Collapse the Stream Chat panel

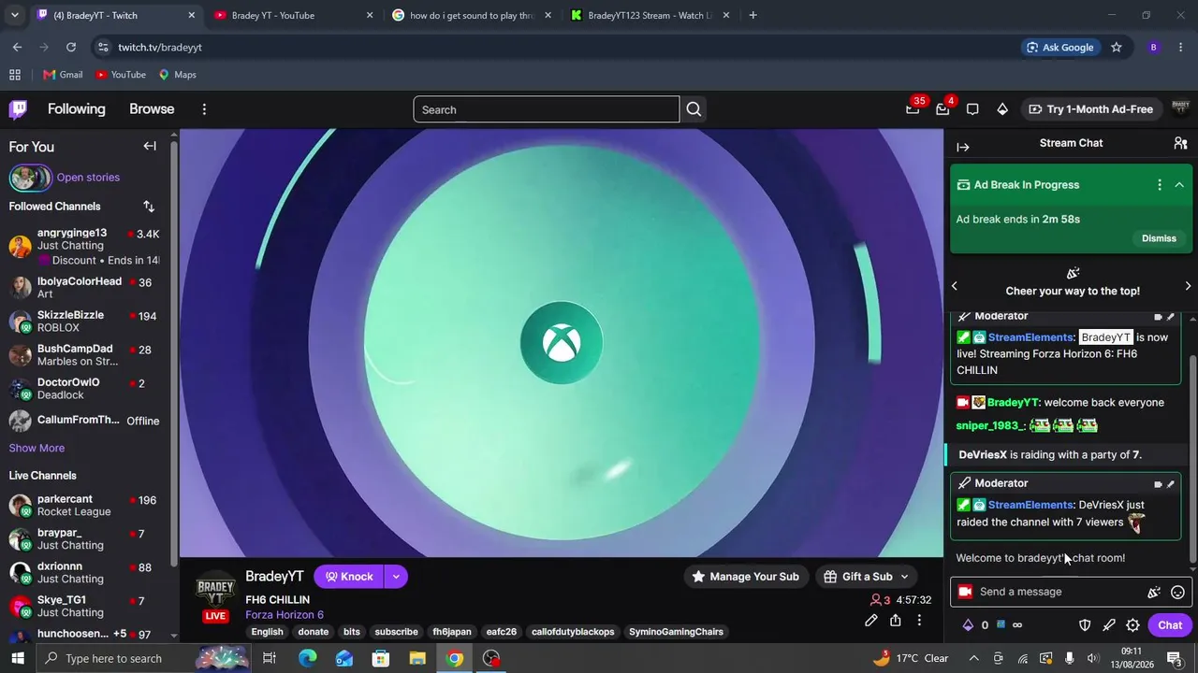(963, 147)
